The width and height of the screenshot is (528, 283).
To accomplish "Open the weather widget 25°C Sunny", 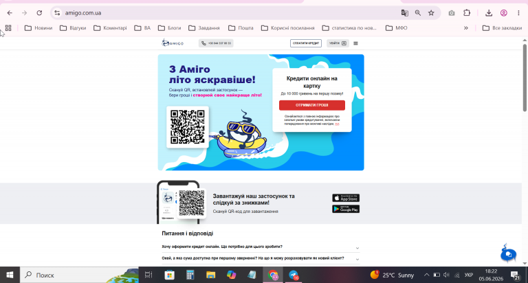I will [392, 275].
